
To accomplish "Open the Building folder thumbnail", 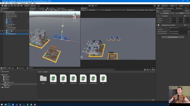I will 43,79.
